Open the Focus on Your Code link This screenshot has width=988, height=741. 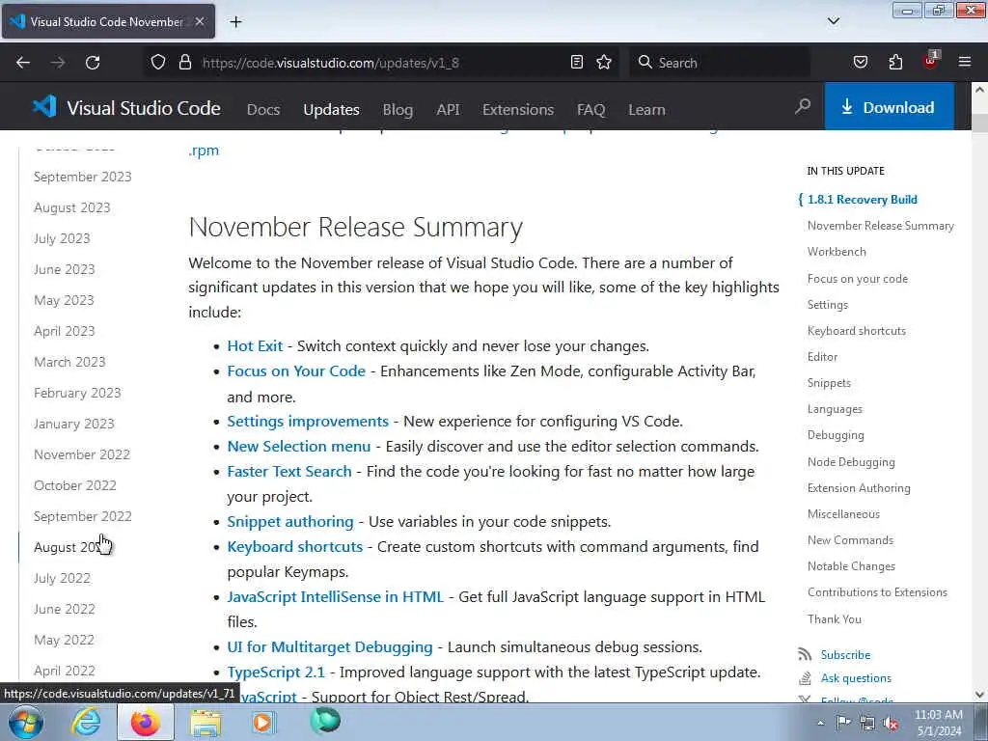pyautogui.click(x=296, y=371)
